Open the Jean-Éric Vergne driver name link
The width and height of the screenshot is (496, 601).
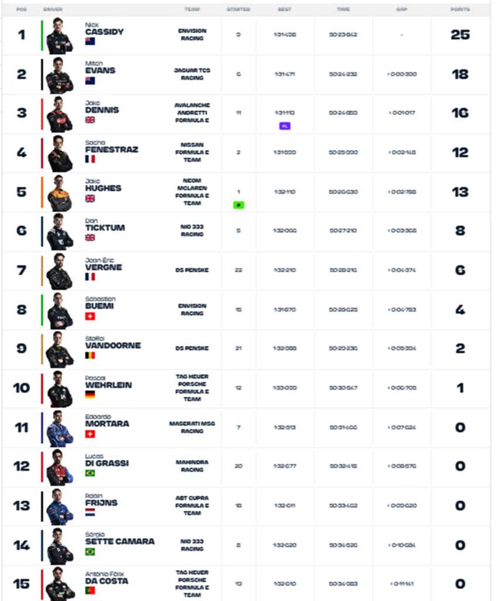[x=103, y=264]
